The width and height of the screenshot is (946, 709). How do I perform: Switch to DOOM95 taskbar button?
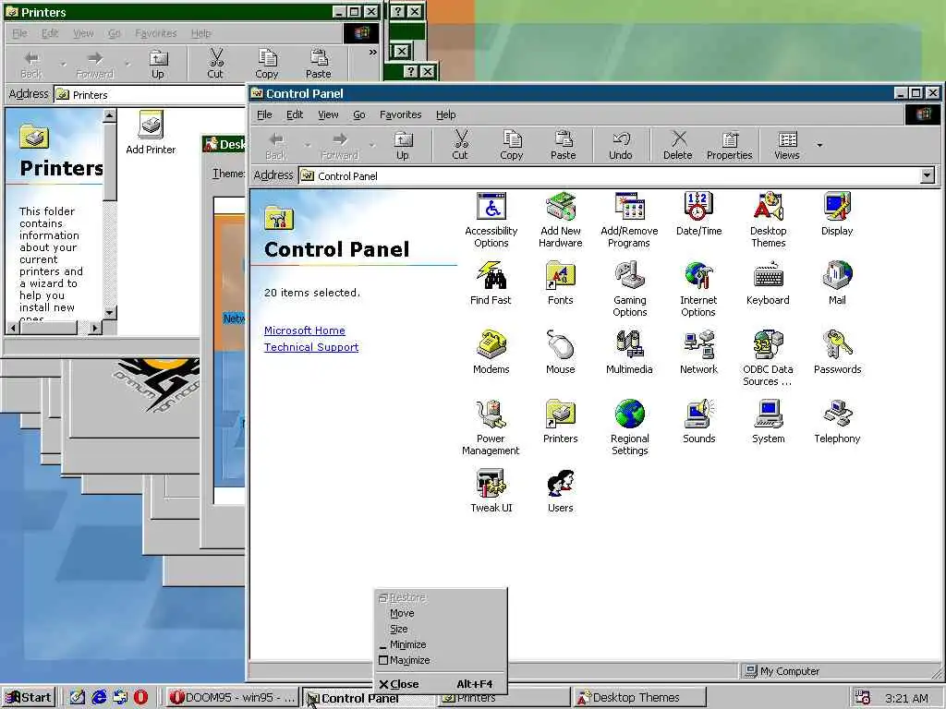(x=232, y=698)
